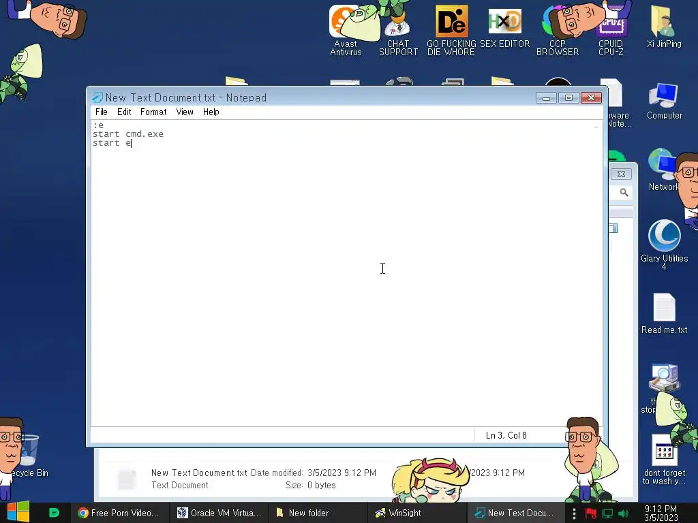Open the CCP BROWSER desktop icon
Image resolution: width=698 pixels, height=523 pixels.
(x=558, y=30)
